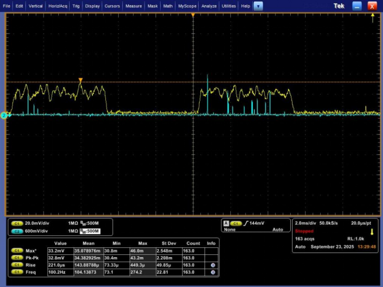
Task: Click the yellow arrow marker in the top-right graticule corner
Action: tap(373, 18)
